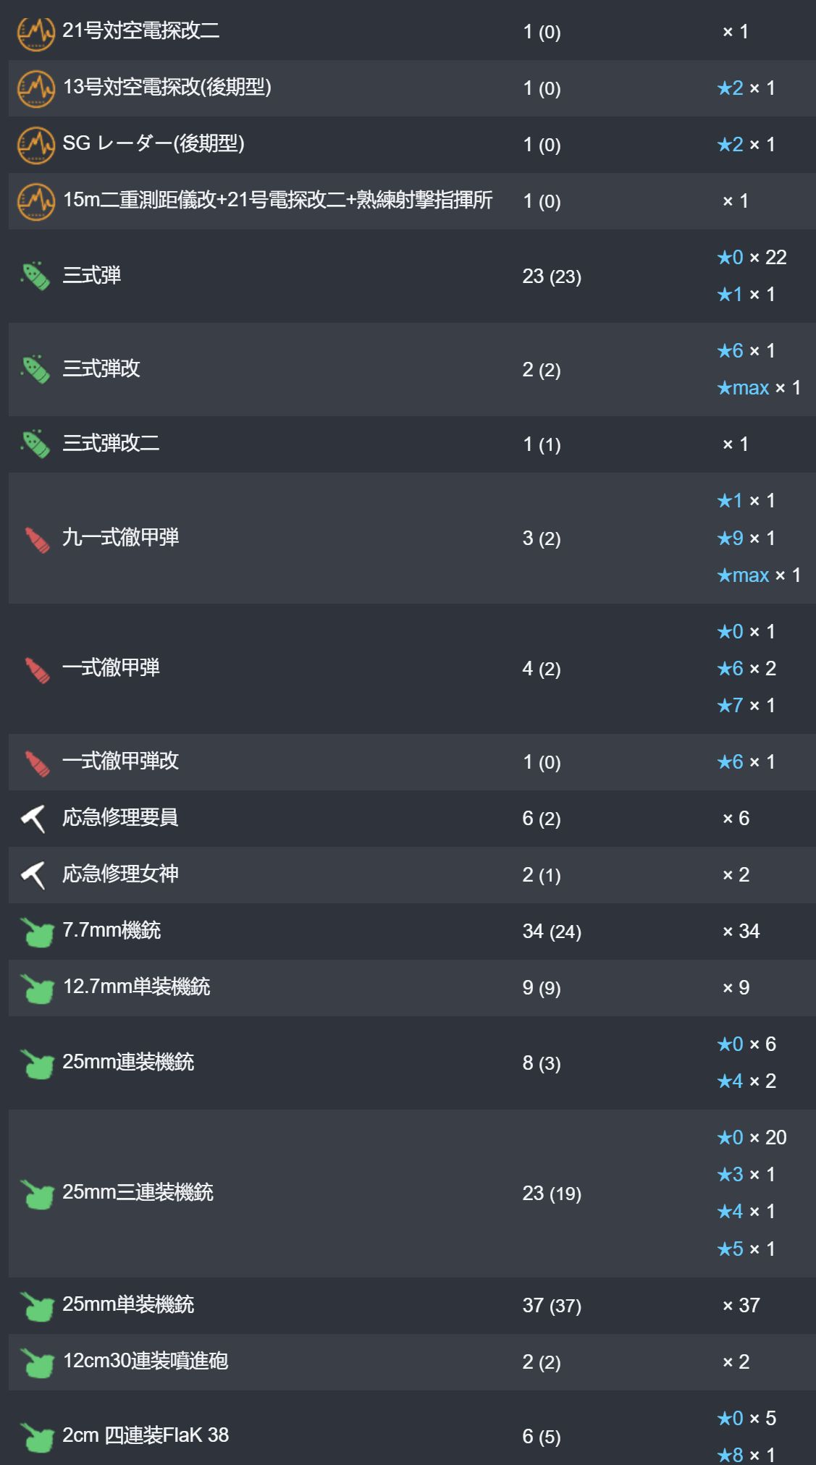Viewport: 816px width, 1465px height.
Task: Click the green shell icon next to 三式弾
Action: pos(35,276)
